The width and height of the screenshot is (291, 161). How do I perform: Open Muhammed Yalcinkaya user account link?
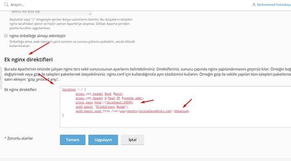[x=274, y=5]
